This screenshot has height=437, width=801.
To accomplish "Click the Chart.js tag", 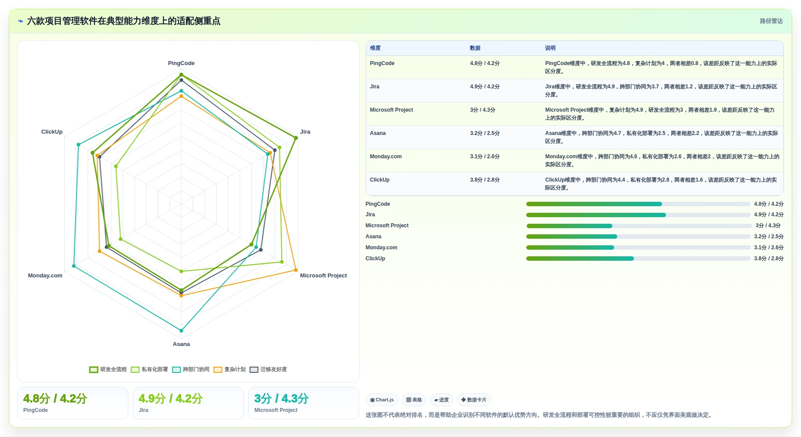I will tap(382, 400).
